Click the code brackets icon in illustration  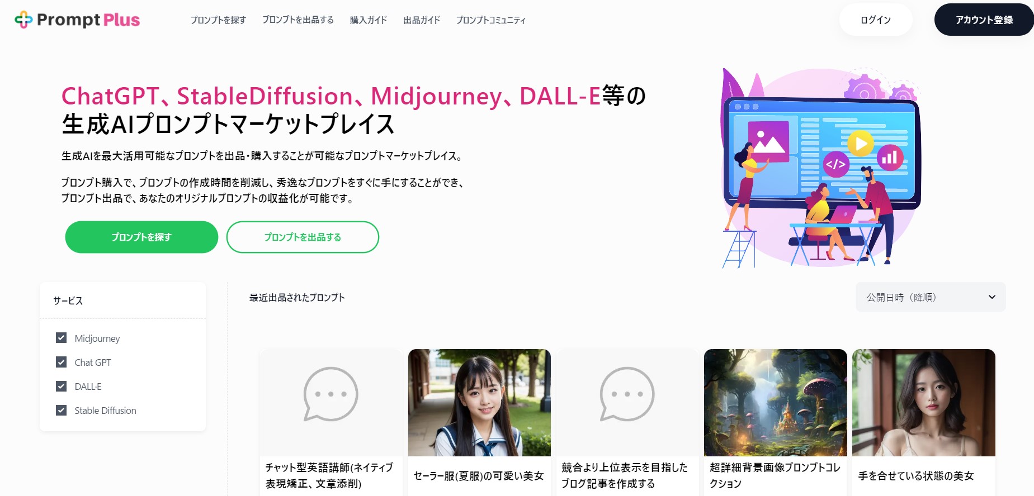click(x=836, y=164)
